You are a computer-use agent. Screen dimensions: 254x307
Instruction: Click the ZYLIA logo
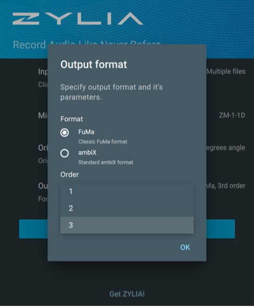coord(78,19)
